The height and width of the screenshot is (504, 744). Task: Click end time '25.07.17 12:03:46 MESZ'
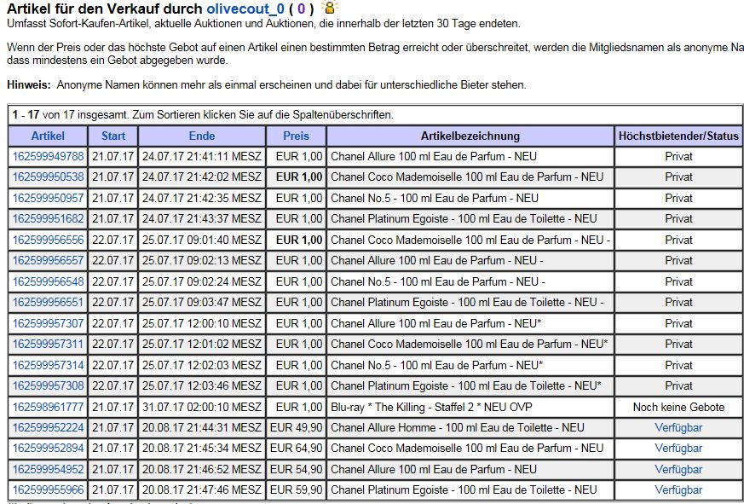tap(202, 385)
